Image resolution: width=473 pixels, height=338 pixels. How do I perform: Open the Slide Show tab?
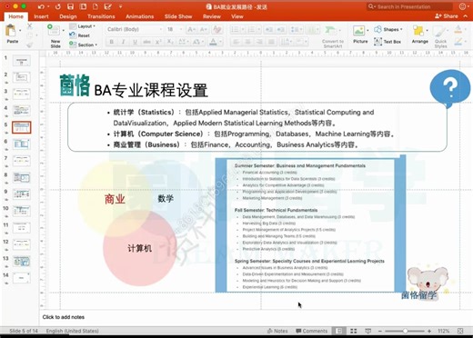pyautogui.click(x=178, y=16)
